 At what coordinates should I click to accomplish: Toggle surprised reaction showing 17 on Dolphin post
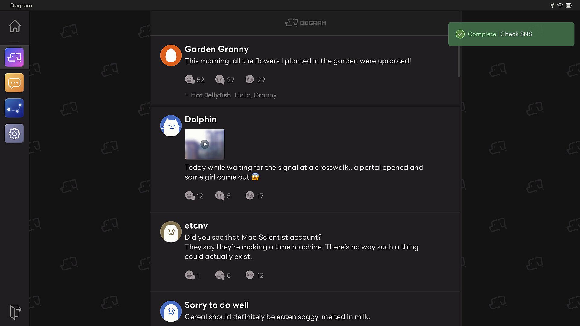coord(254,196)
